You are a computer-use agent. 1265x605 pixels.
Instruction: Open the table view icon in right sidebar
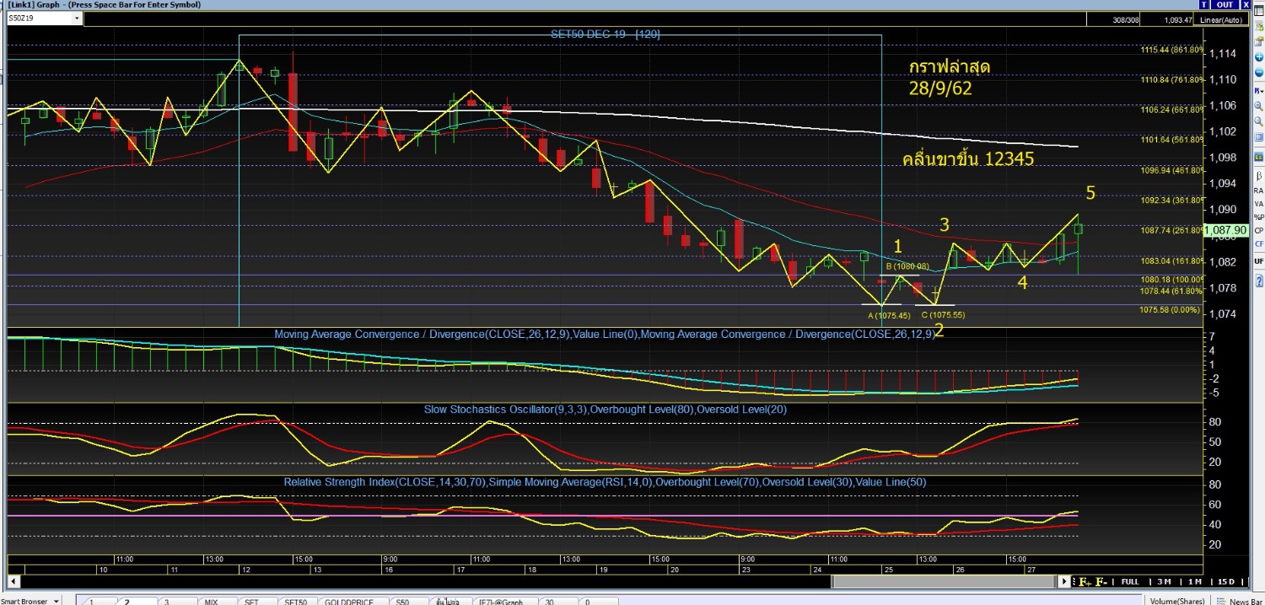1259,11
